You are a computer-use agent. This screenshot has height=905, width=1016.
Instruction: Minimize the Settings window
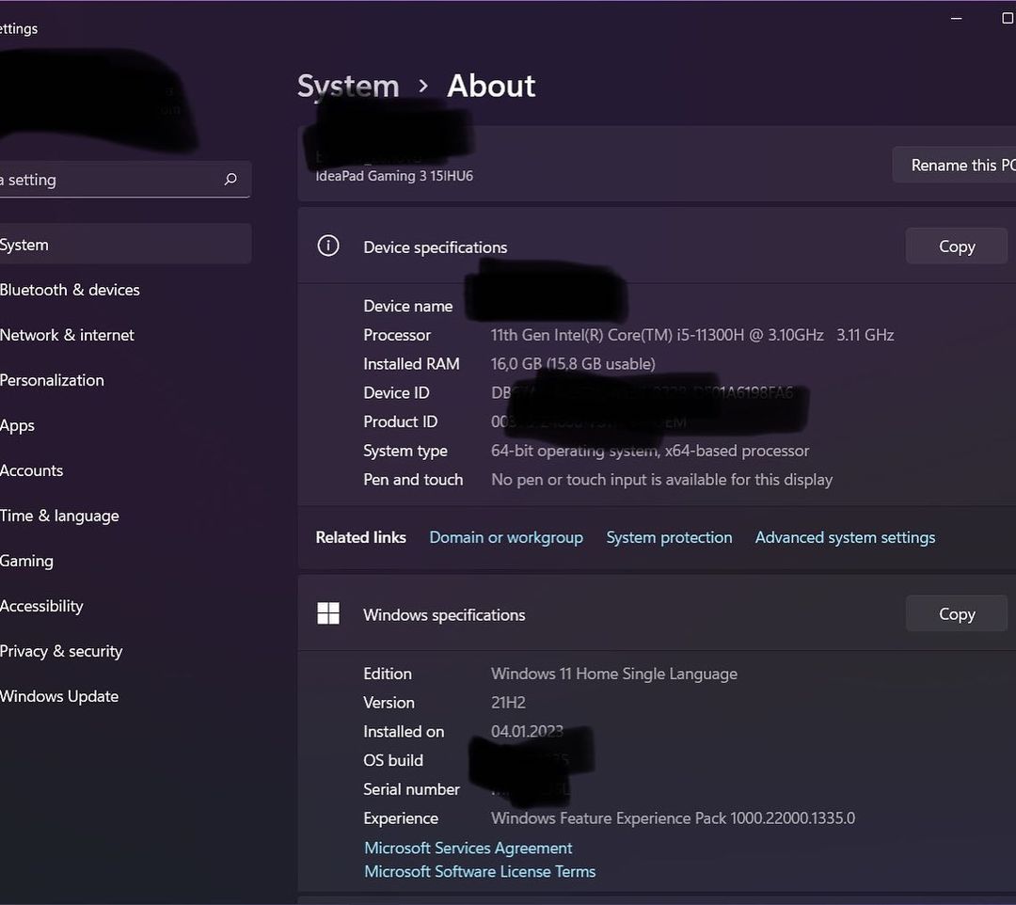(956, 19)
